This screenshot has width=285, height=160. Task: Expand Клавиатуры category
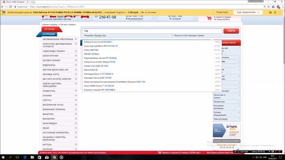click(76, 91)
